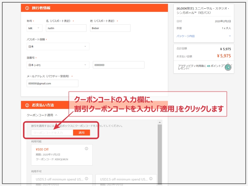Click the coupon list scrollbar thumb

(160, 154)
